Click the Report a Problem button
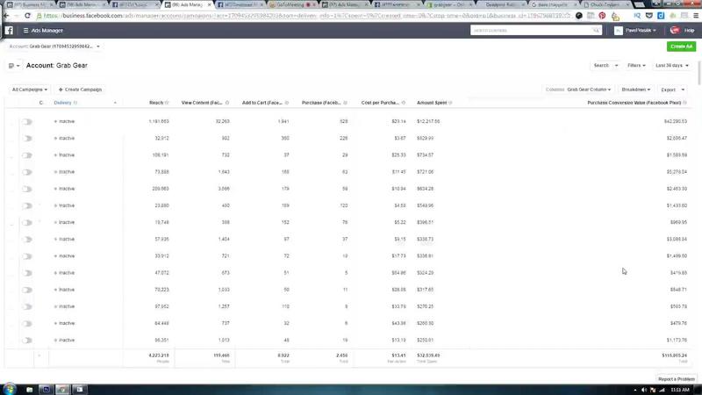The width and height of the screenshot is (702, 395). 676,379
